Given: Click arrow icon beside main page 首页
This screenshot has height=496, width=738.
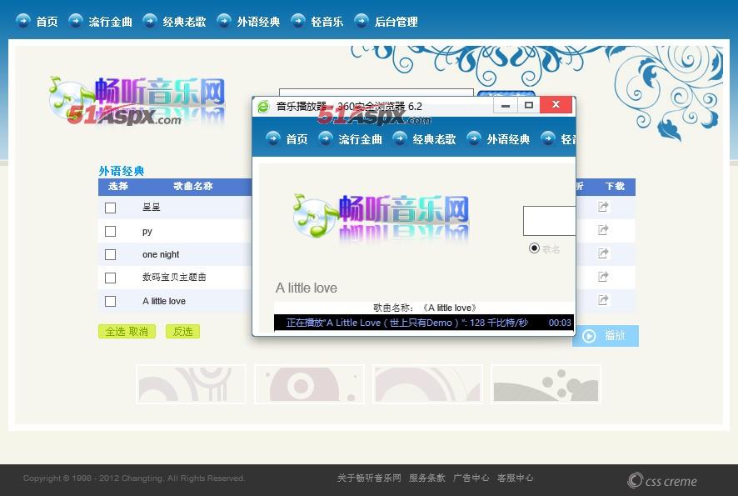Looking at the screenshot, I should pos(23,21).
